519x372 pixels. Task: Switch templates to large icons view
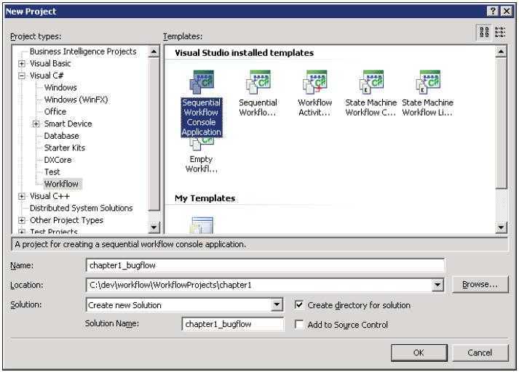point(484,33)
